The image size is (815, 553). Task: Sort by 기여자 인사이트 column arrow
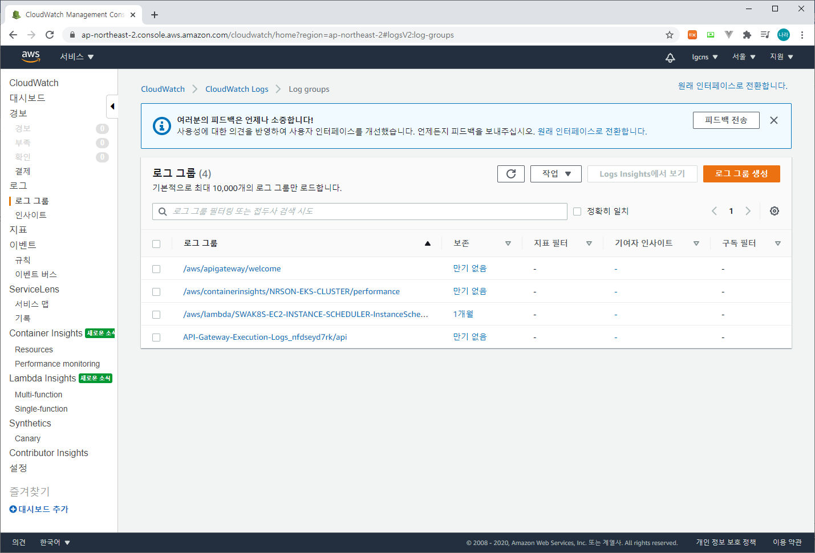[x=696, y=243]
